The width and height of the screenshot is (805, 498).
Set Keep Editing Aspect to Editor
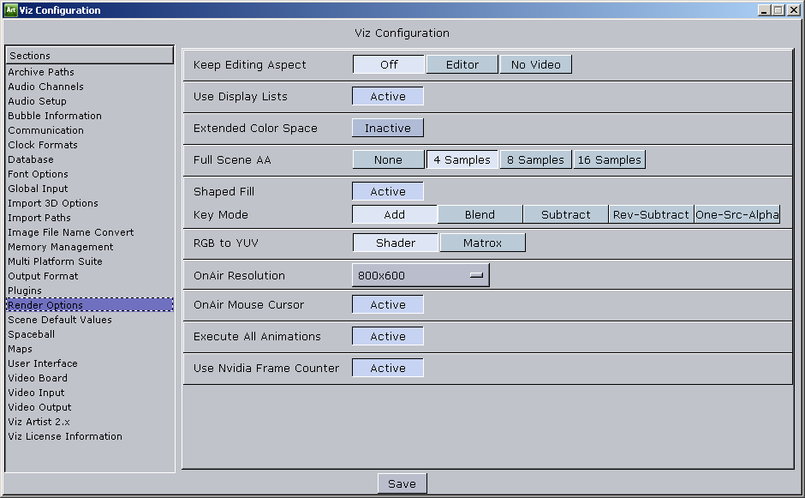click(x=462, y=64)
